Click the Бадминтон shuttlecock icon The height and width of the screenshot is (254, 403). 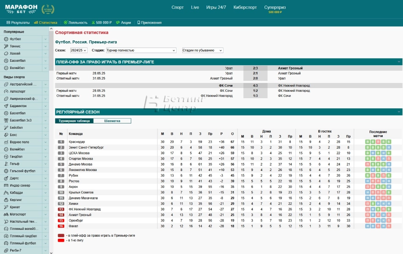[6, 106]
